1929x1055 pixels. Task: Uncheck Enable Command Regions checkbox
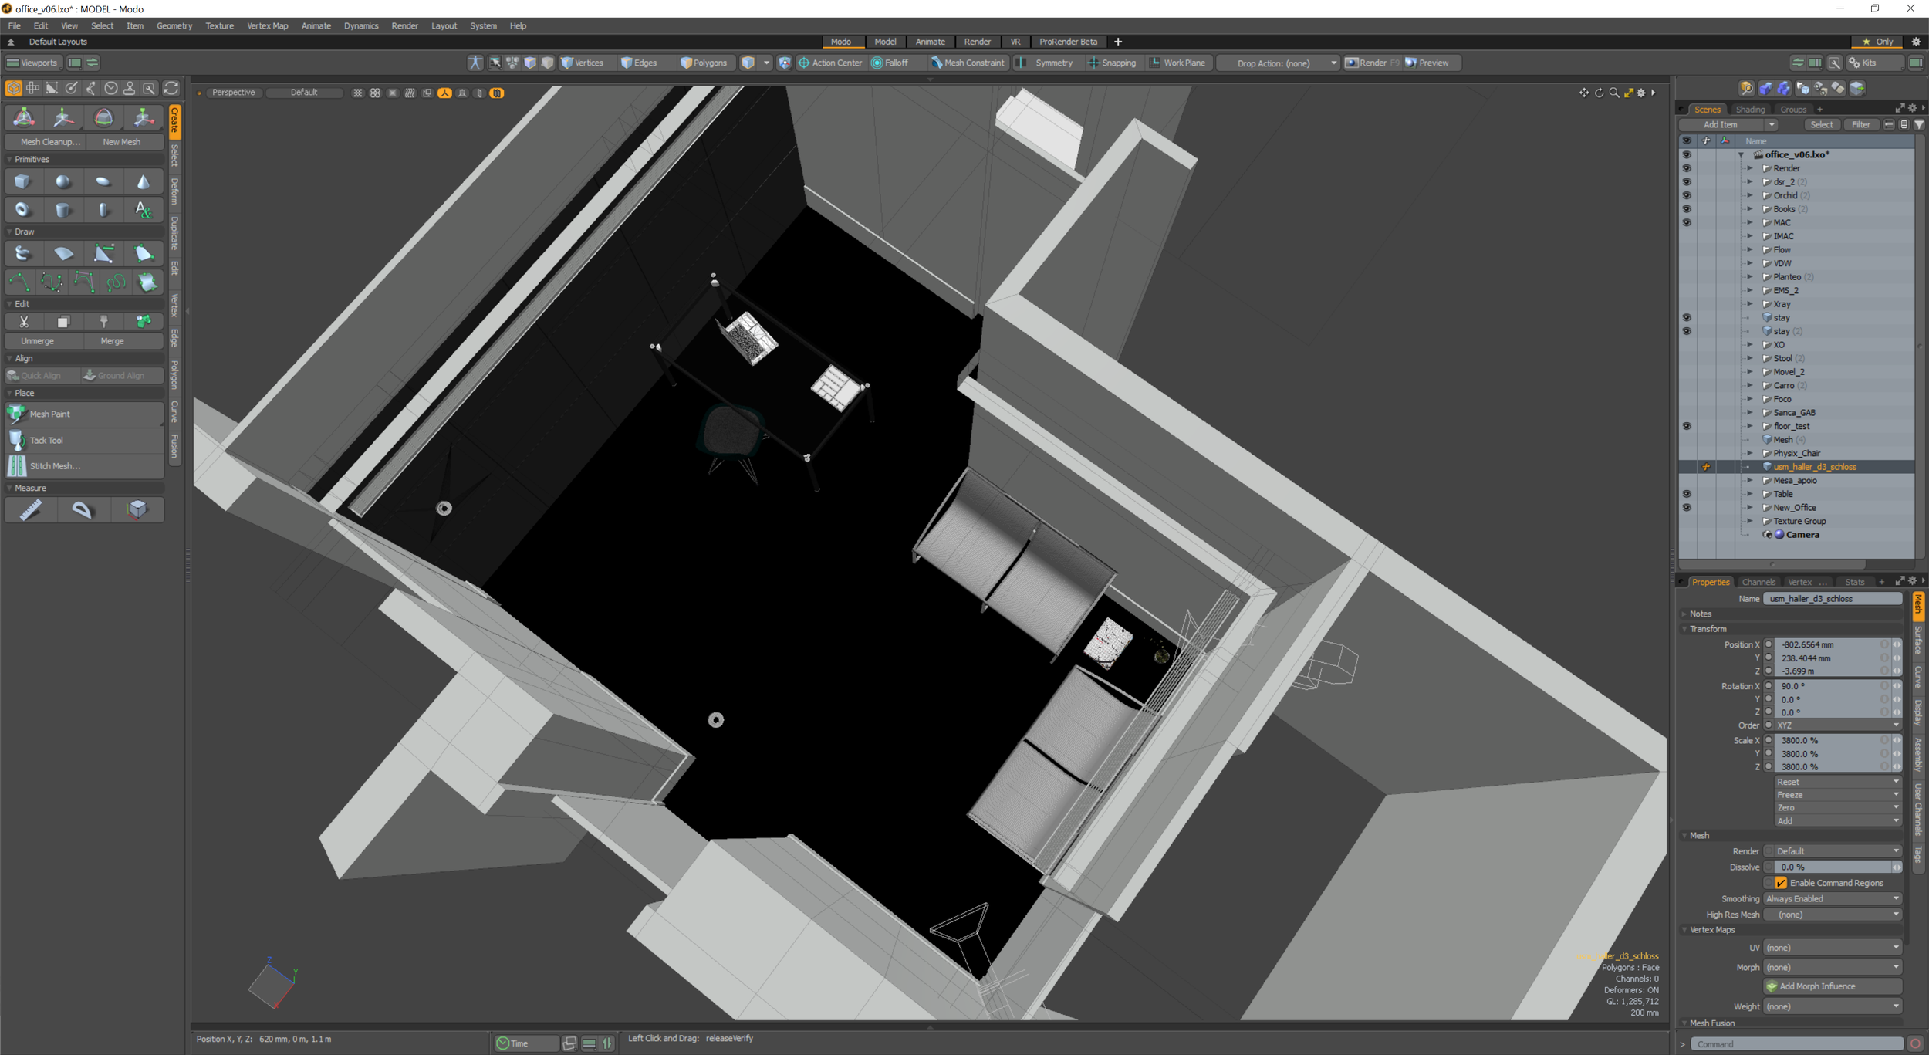[x=1781, y=883]
